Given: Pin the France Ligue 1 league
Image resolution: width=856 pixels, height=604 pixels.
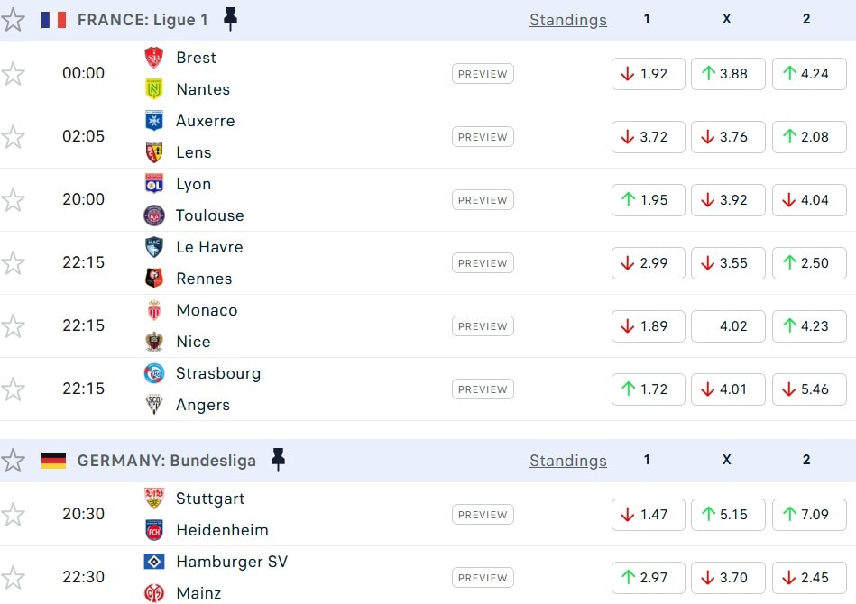Looking at the screenshot, I should coord(230,19).
